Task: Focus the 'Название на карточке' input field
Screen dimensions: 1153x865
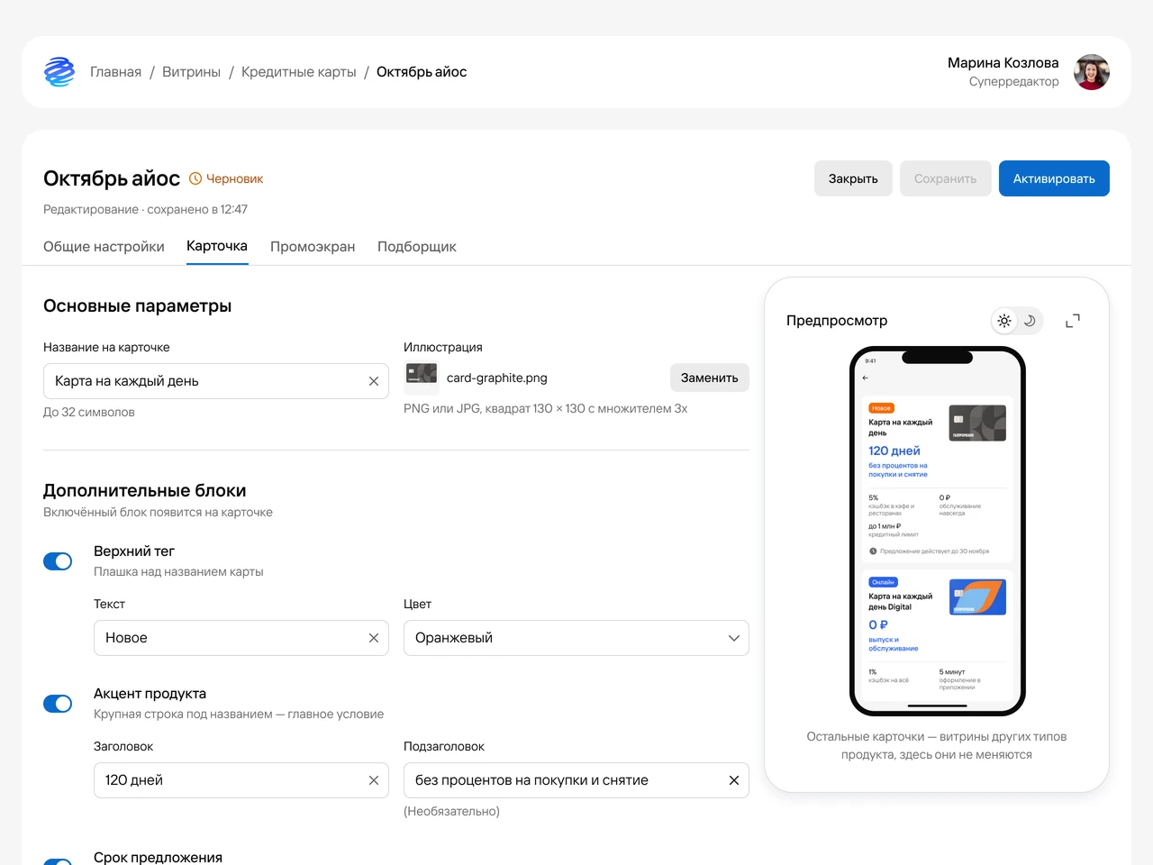Action: click(x=216, y=381)
